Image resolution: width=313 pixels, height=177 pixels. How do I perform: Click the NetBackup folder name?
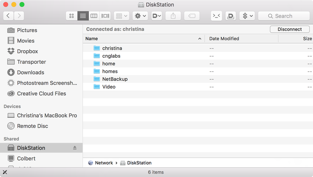coord(115,79)
